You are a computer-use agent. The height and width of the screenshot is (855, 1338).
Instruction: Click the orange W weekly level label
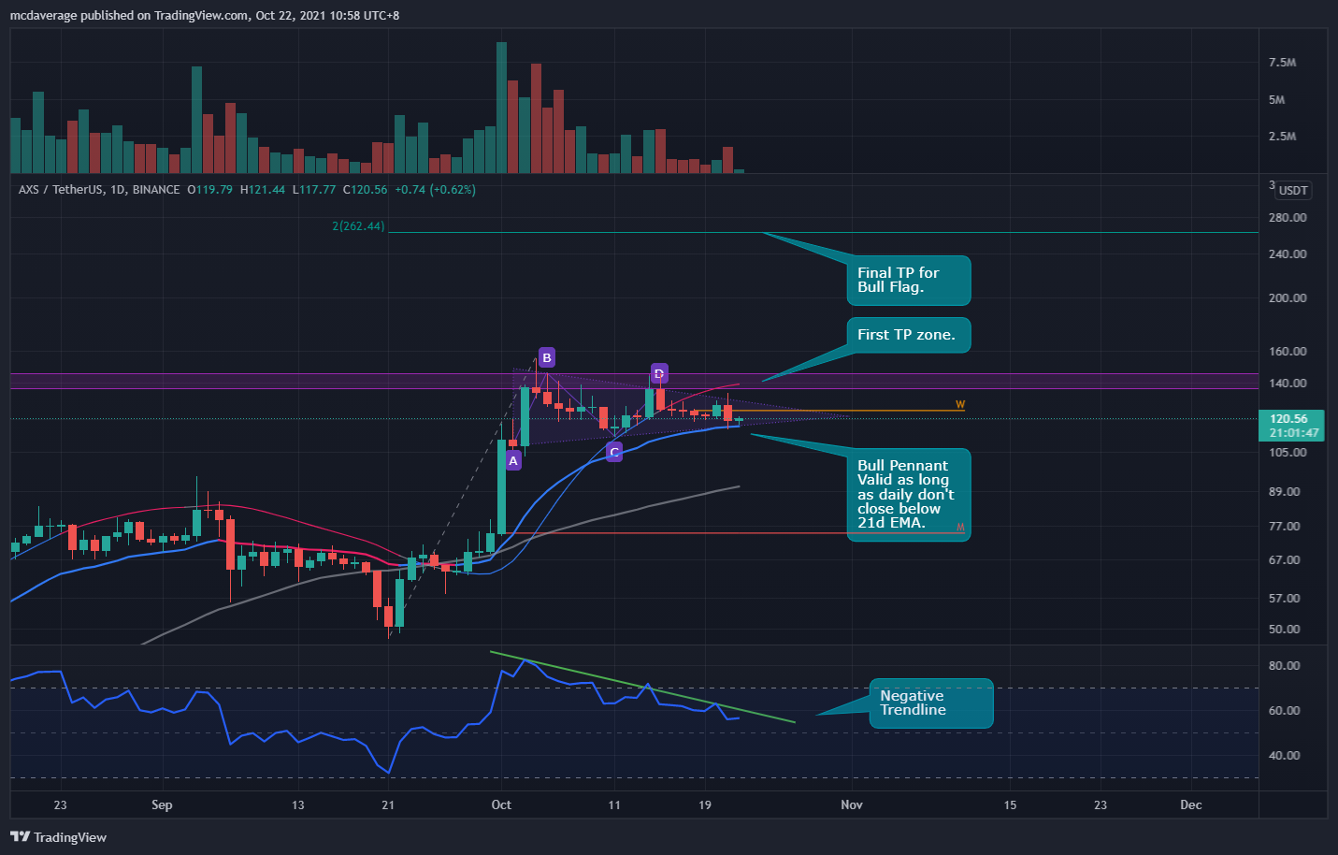(x=960, y=405)
